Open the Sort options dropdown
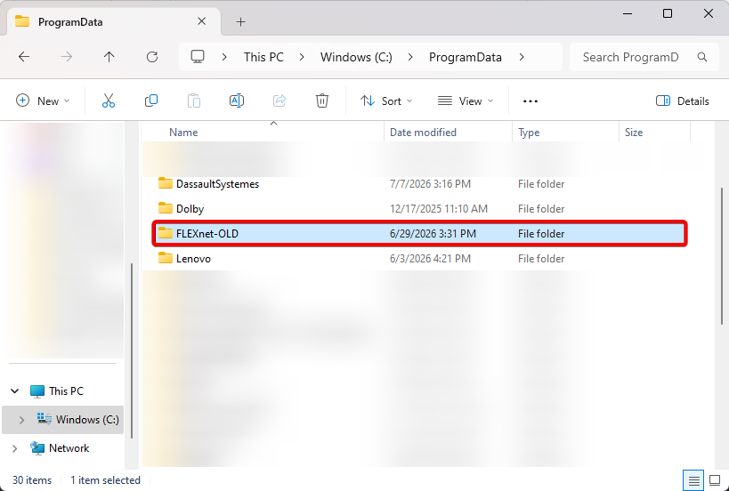The width and height of the screenshot is (729, 491). tap(386, 101)
